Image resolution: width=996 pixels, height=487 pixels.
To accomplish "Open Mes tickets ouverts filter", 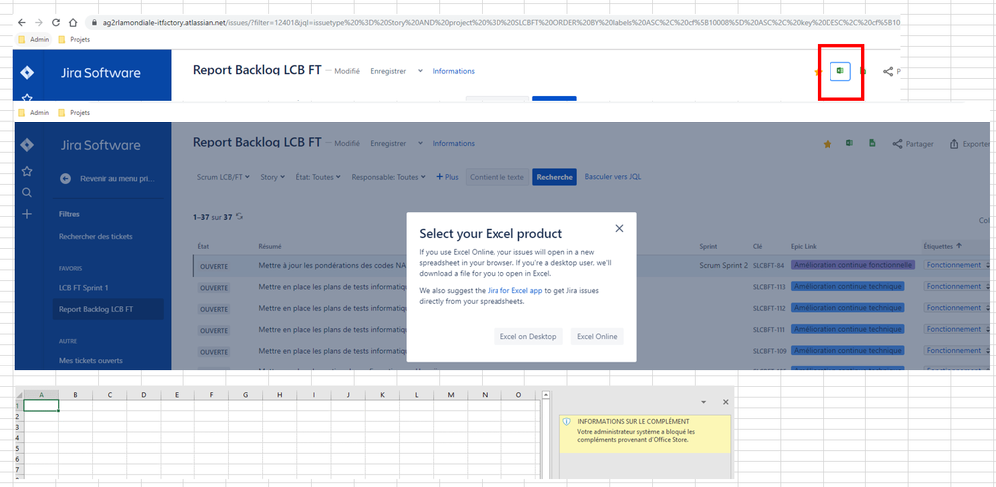I will tap(90, 360).
